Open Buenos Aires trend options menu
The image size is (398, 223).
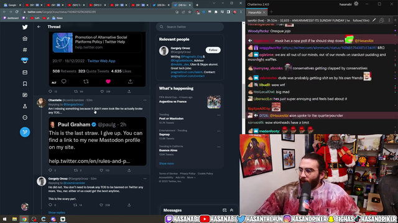[218, 147]
